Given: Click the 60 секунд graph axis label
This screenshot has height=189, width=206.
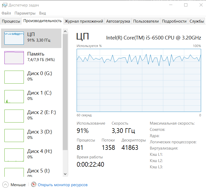Looking at the screenshot, I should tap(84, 115).
